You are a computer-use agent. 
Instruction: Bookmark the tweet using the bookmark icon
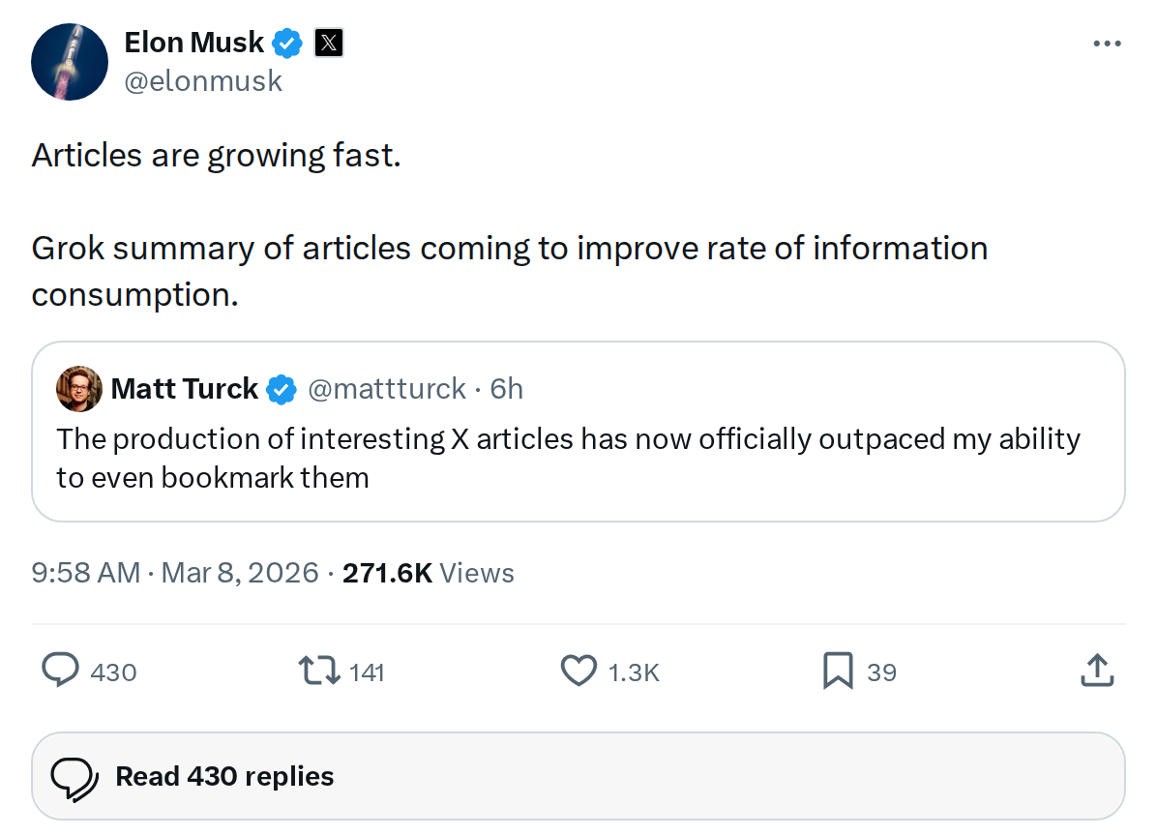[x=838, y=671]
